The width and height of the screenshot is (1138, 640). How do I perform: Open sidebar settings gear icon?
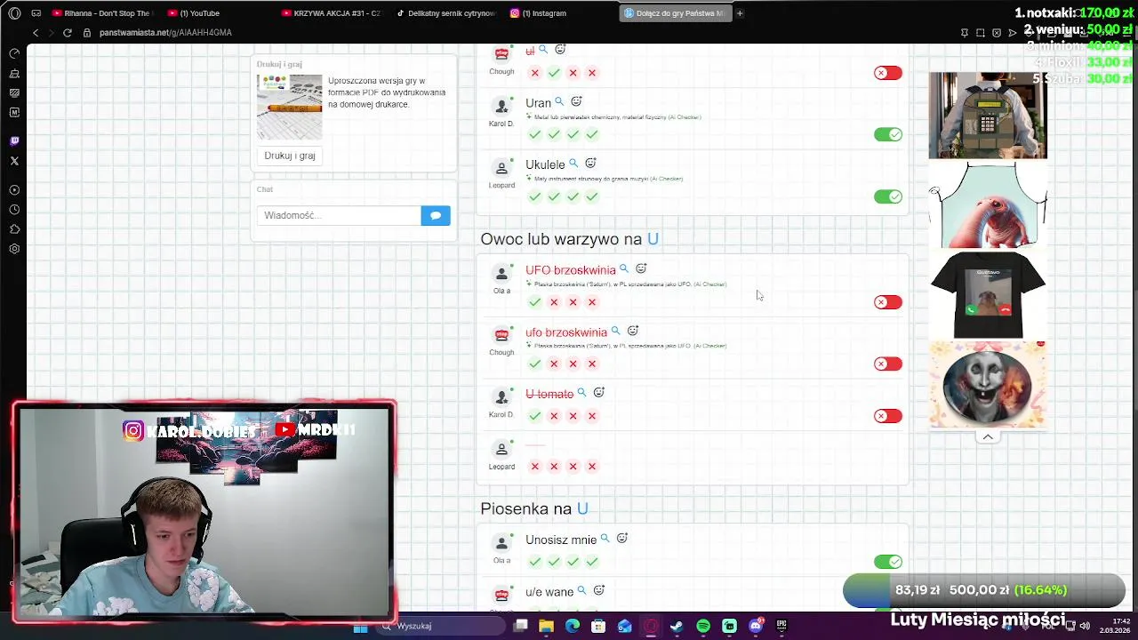14,249
